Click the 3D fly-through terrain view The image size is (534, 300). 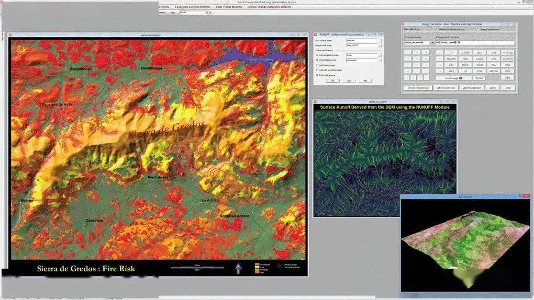click(x=465, y=245)
